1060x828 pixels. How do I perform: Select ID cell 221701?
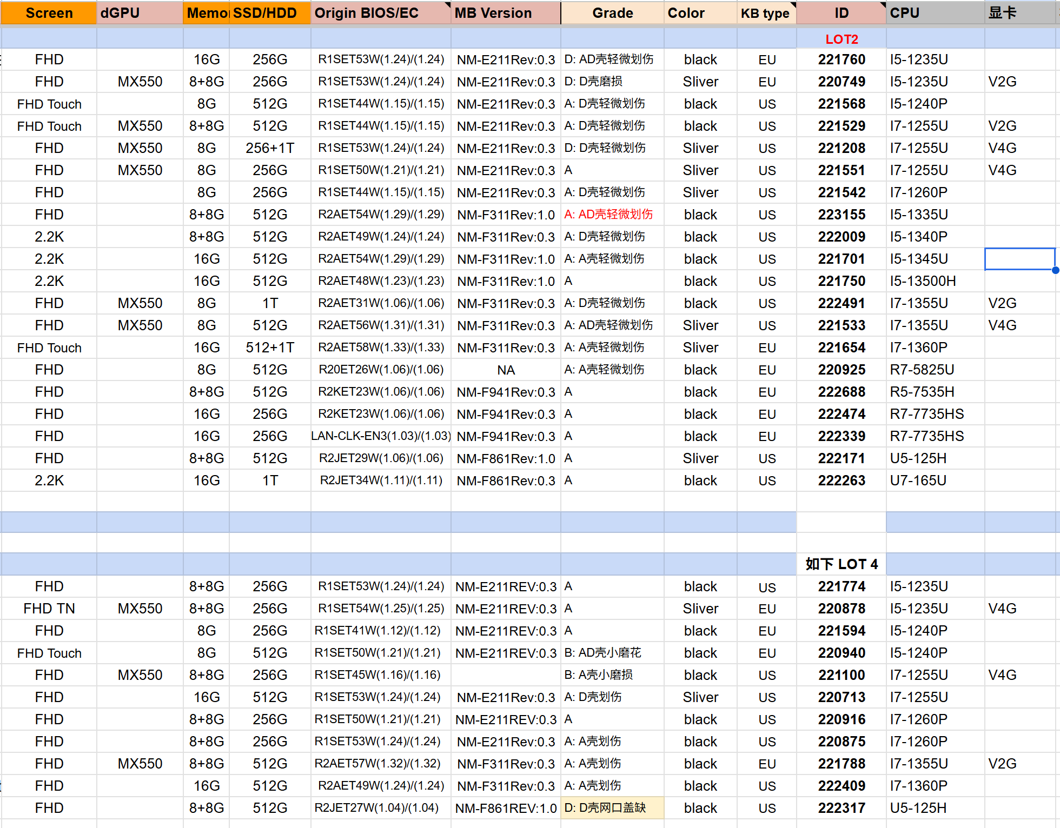coord(841,259)
